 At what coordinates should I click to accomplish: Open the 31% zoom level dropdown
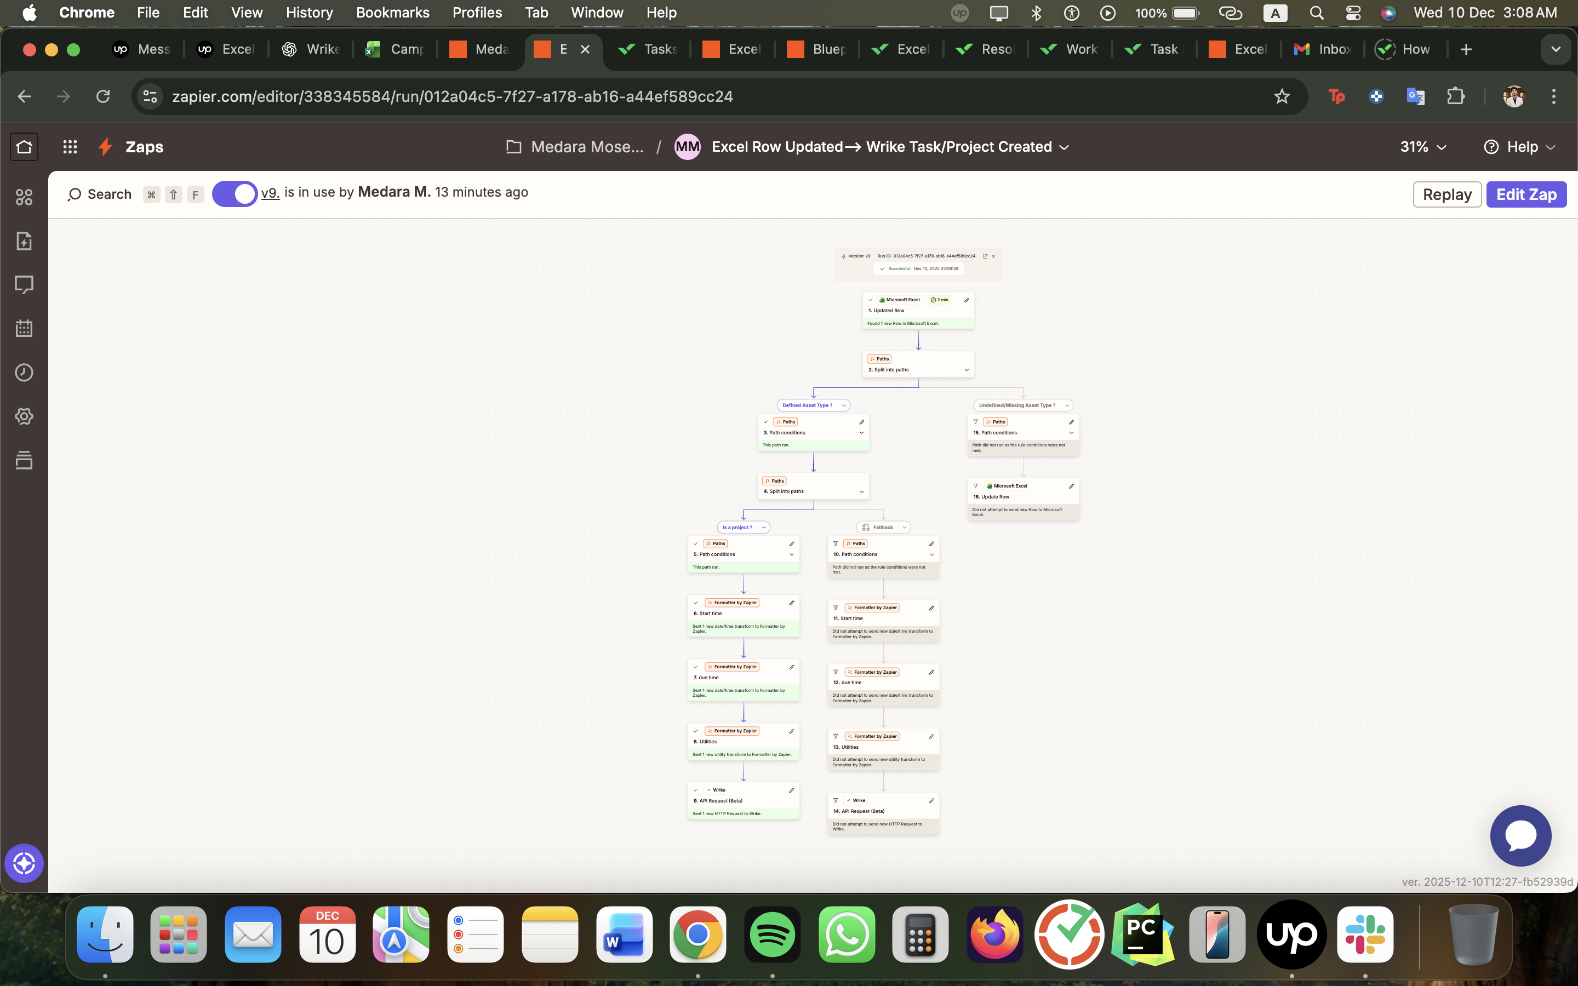(x=1422, y=147)
